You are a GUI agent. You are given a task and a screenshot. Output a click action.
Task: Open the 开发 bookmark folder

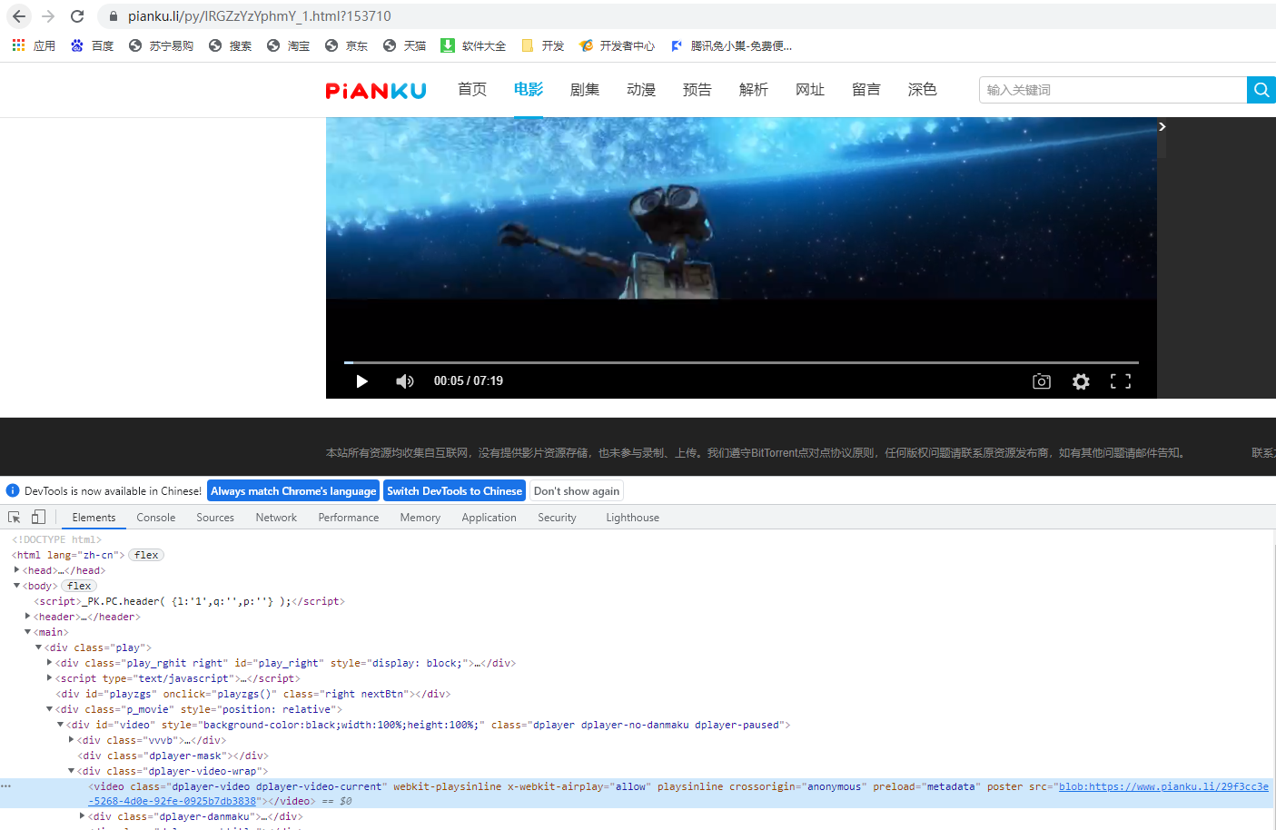coord(542,45)
